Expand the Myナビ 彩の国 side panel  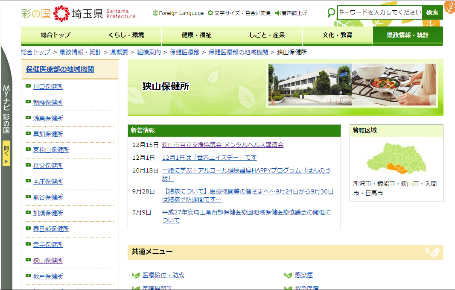point(6,109)
